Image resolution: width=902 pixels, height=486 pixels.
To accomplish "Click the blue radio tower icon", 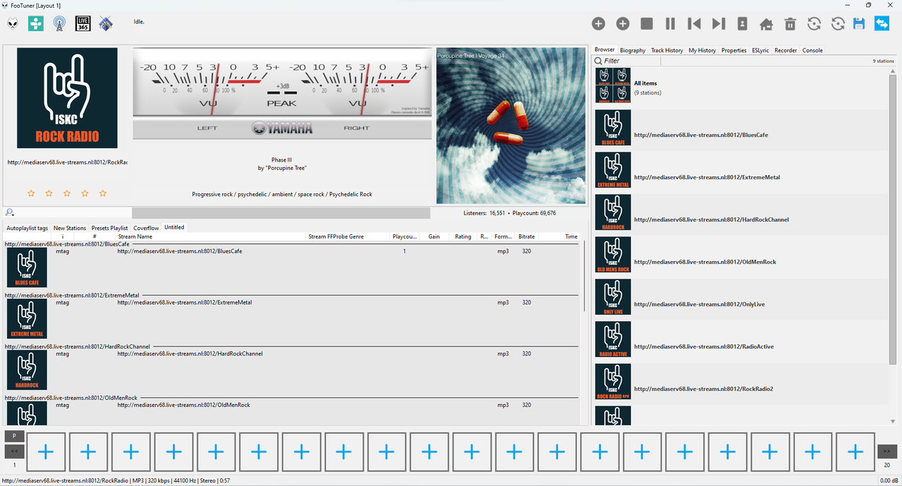I will click(59, 24).
